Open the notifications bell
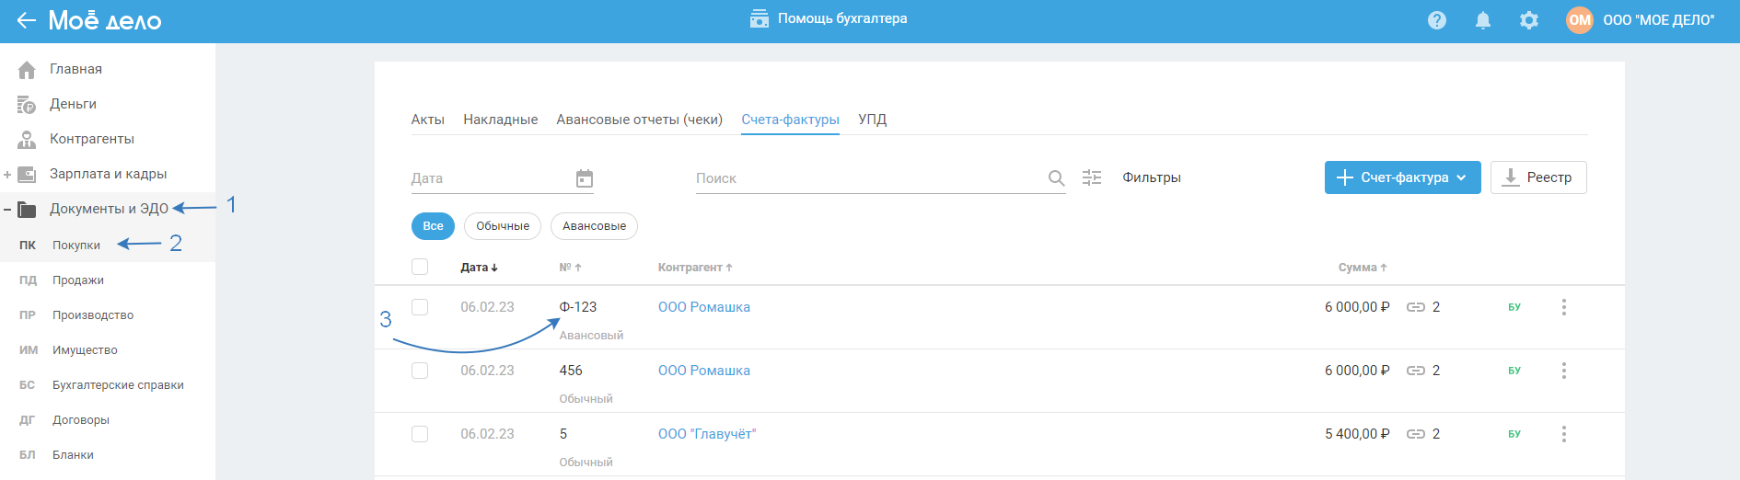The height and width of the screenshot is (480, 1740). pyautogui.click(x=1482, y=20)
